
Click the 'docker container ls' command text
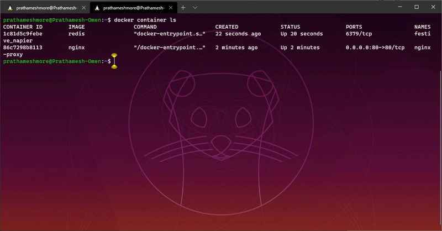pyautogui.click(x=145, y=20)
